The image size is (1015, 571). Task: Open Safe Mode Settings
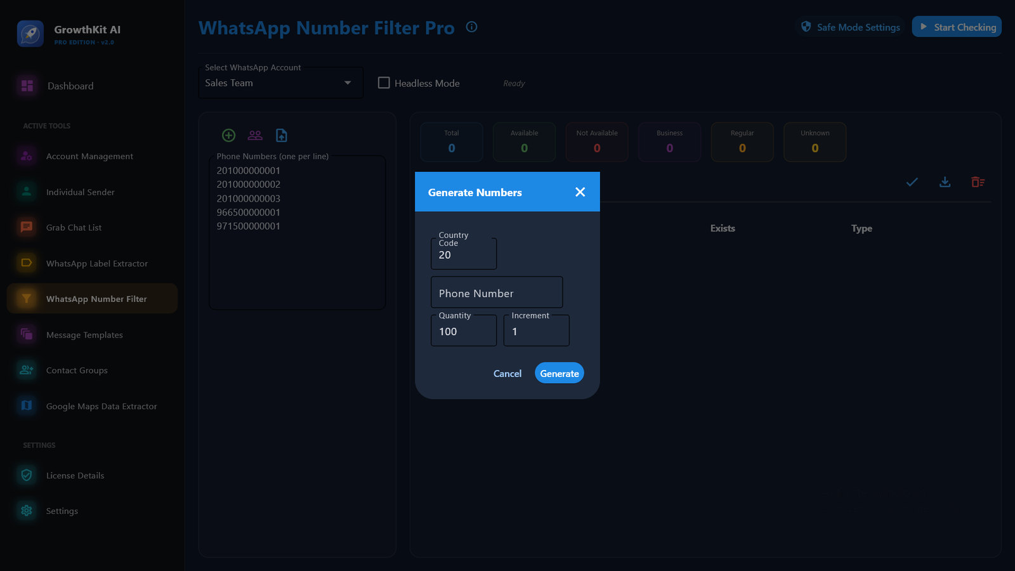click(x=851, y=27)
